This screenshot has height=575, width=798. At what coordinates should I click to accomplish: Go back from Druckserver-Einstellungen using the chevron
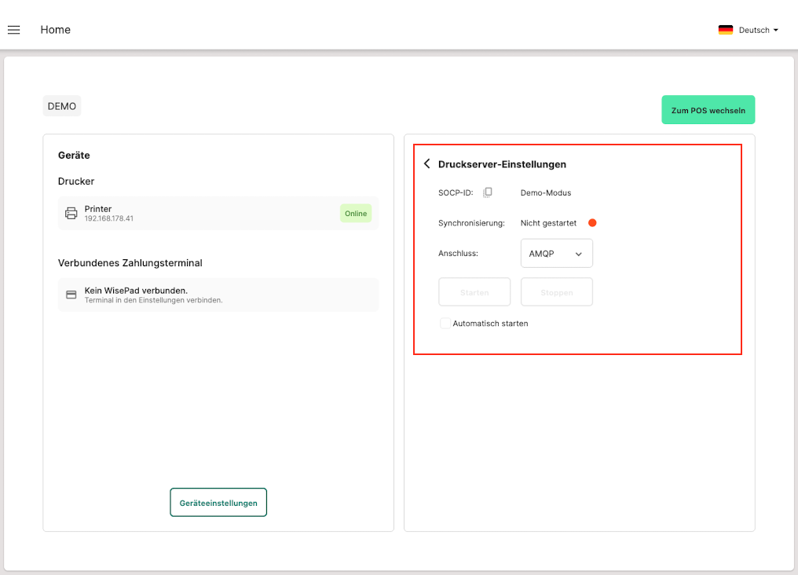pyautogui.click(x=427, y=164)
